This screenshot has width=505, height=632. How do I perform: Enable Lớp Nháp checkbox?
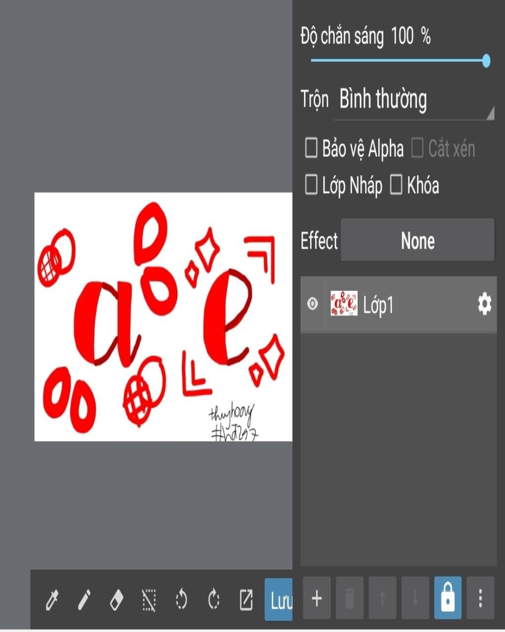tap(311, 185)
